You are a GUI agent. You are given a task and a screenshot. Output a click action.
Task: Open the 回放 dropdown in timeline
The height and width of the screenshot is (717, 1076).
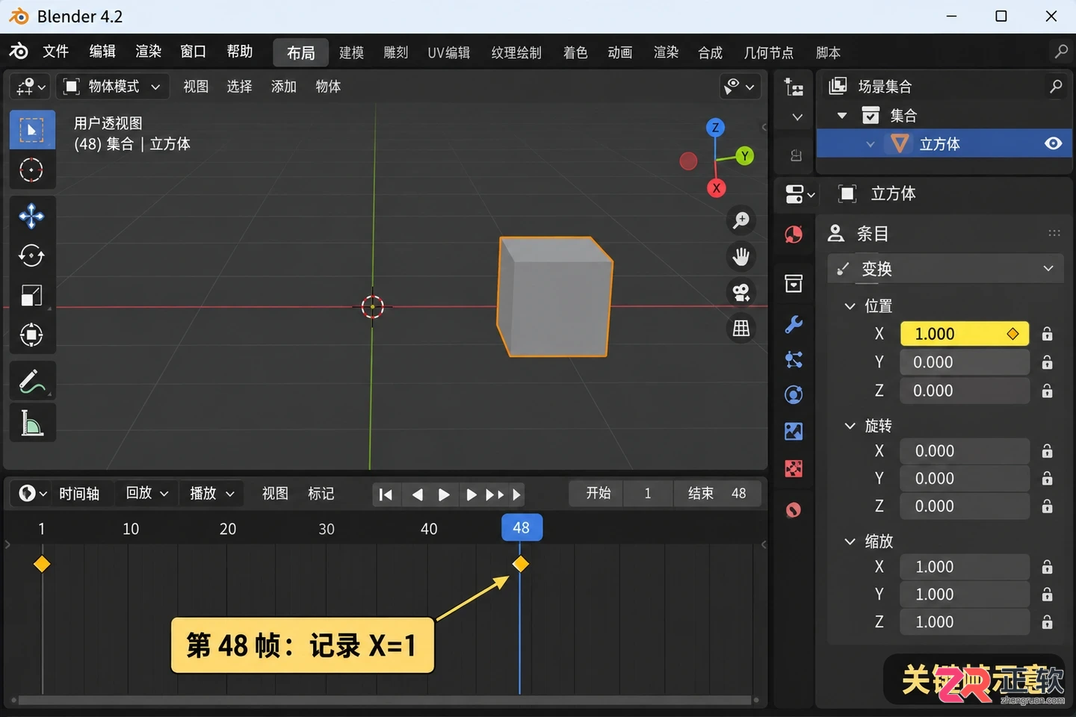tap(146, 493)
